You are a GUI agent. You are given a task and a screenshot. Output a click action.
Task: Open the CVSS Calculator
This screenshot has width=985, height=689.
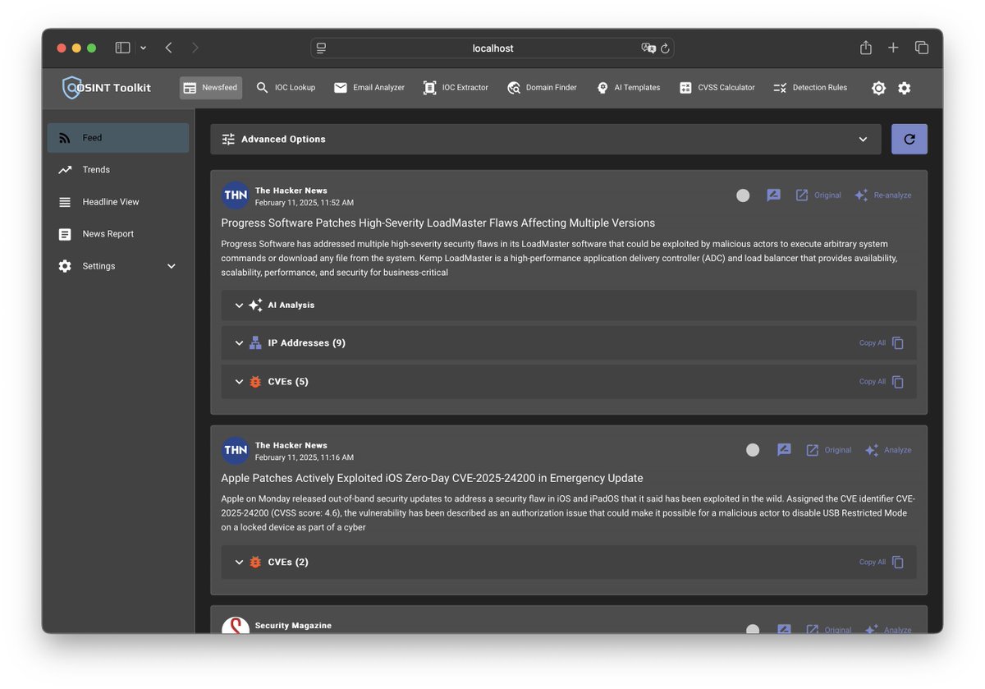(717, 87)
